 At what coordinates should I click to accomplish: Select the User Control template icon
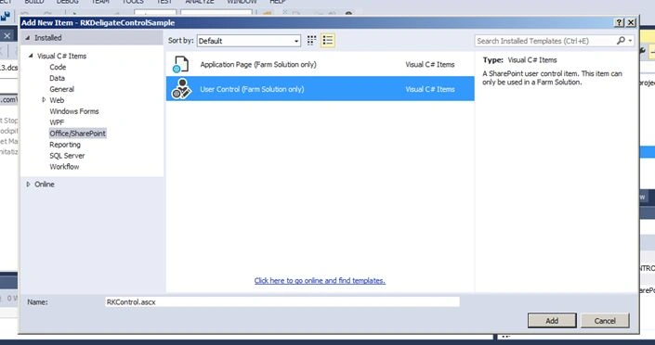pos(182,89)
